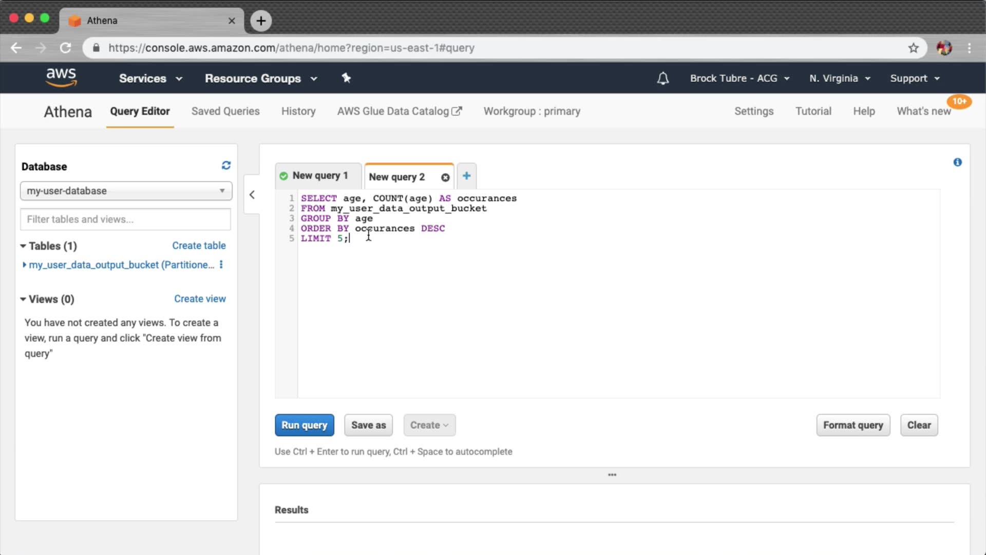
Task: Click the database refresh icon
Action: coord(226,165)
